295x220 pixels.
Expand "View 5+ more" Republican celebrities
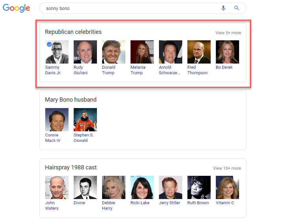point(228,33)
